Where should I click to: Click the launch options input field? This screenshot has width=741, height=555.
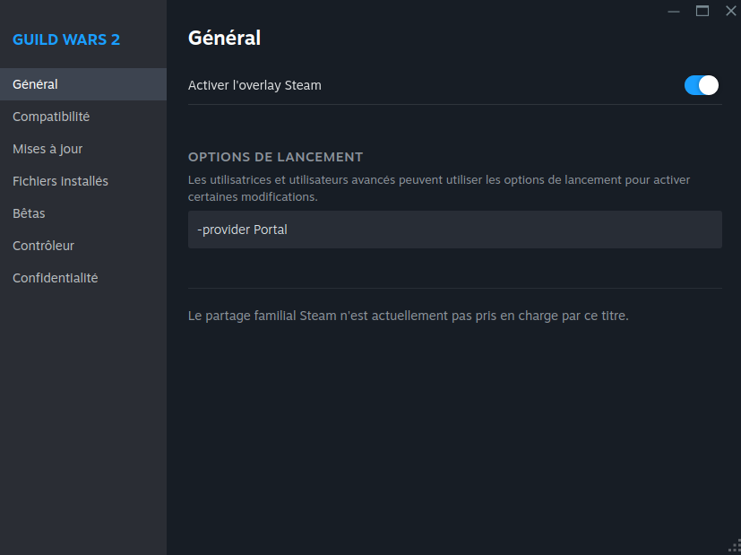point(454,230)
